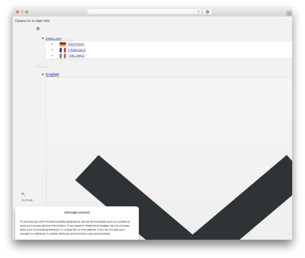Click the browser address bar
The image size is (305, 258).
[145, 12]
